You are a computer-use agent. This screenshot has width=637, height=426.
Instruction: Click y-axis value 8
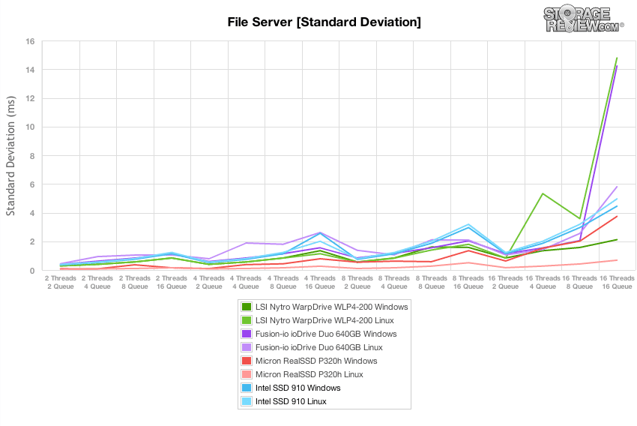[x=32, y=156]
